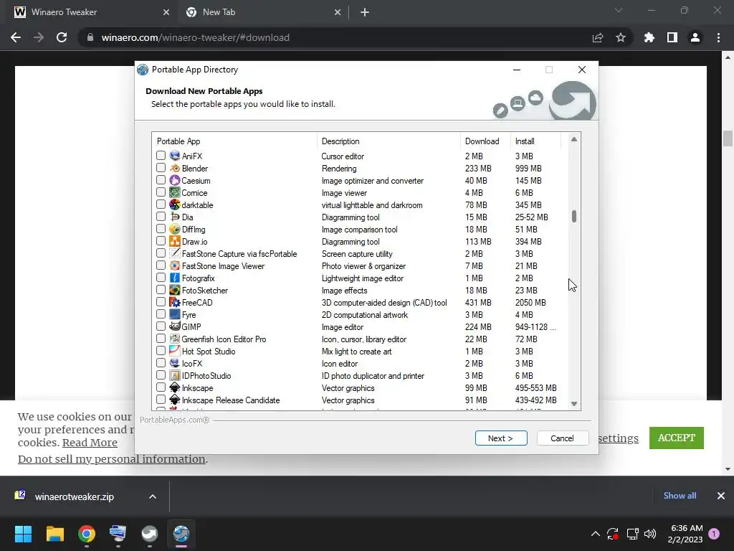Click the FastStone Image Viewer icon

coord(175,265)
